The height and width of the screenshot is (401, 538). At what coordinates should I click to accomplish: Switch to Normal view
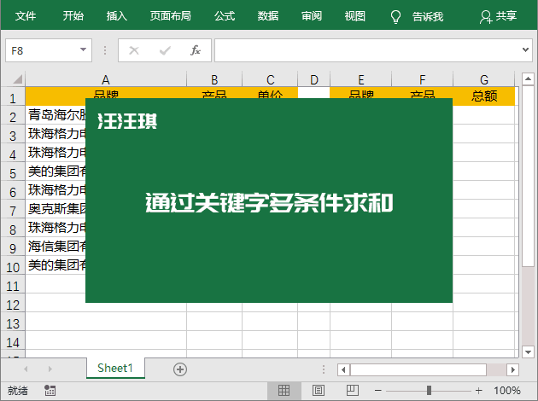[x=284, y=390]
